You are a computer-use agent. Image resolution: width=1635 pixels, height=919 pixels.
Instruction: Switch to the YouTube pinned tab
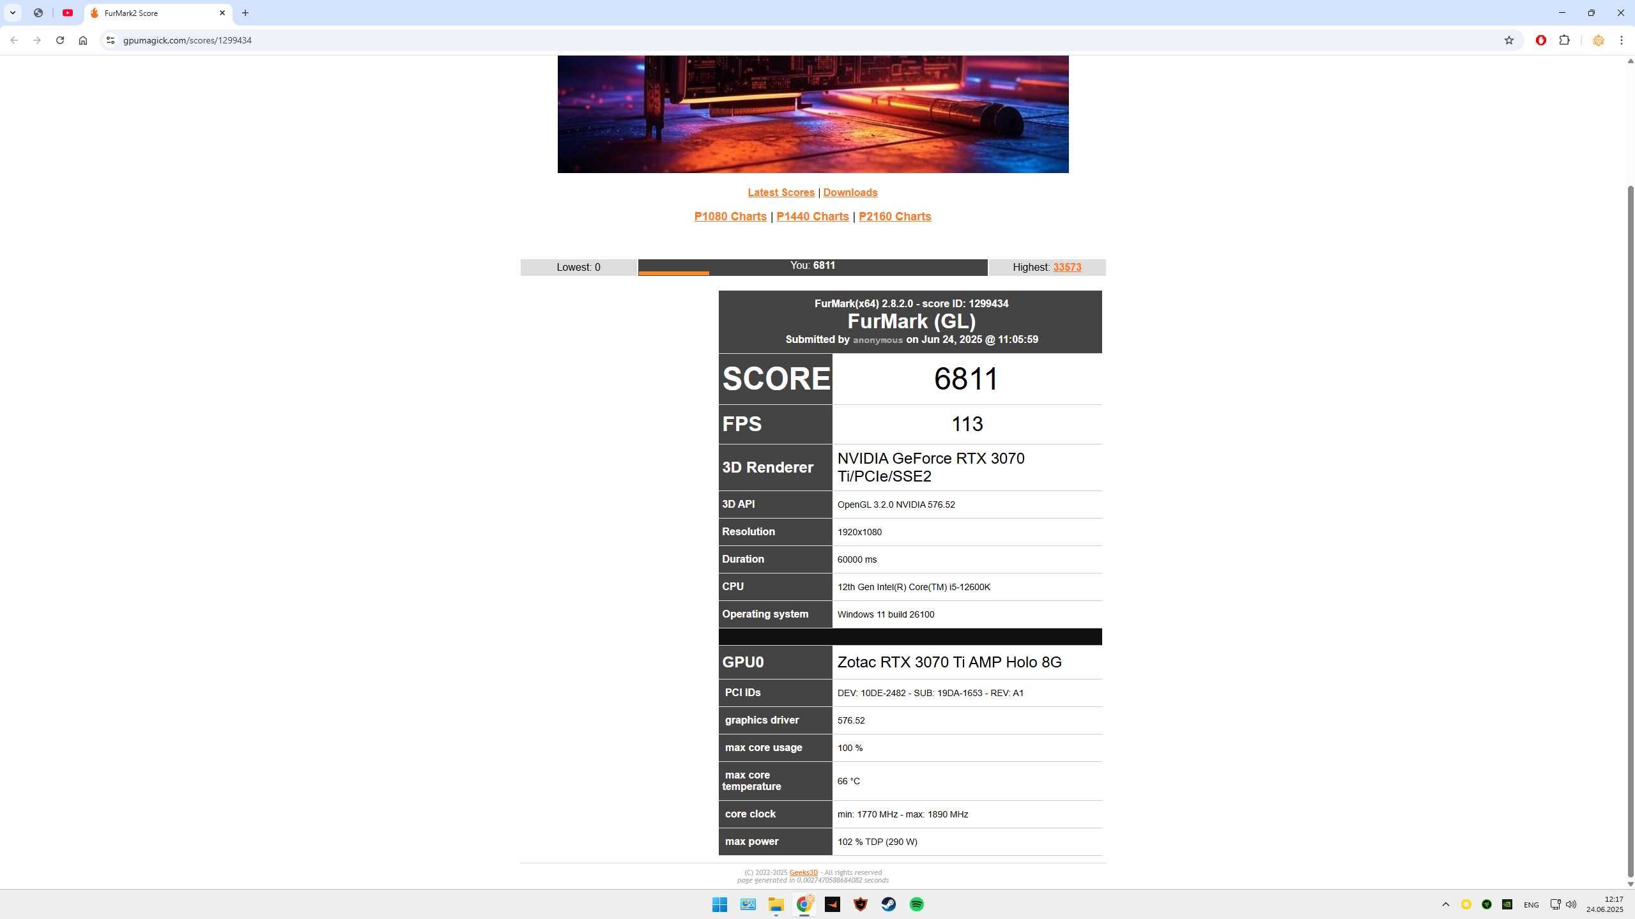point(68,13)
